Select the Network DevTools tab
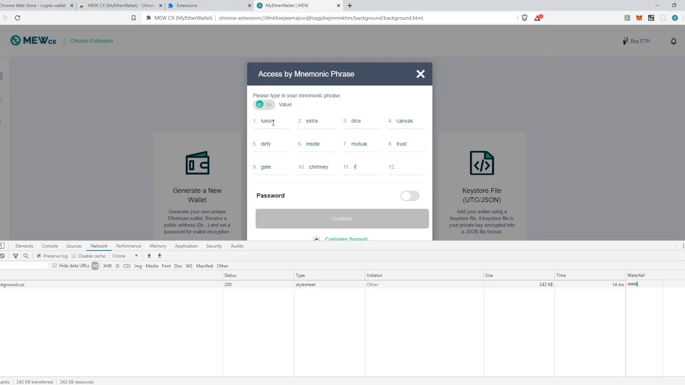This screenshot has width=685, height=385. 99,246
